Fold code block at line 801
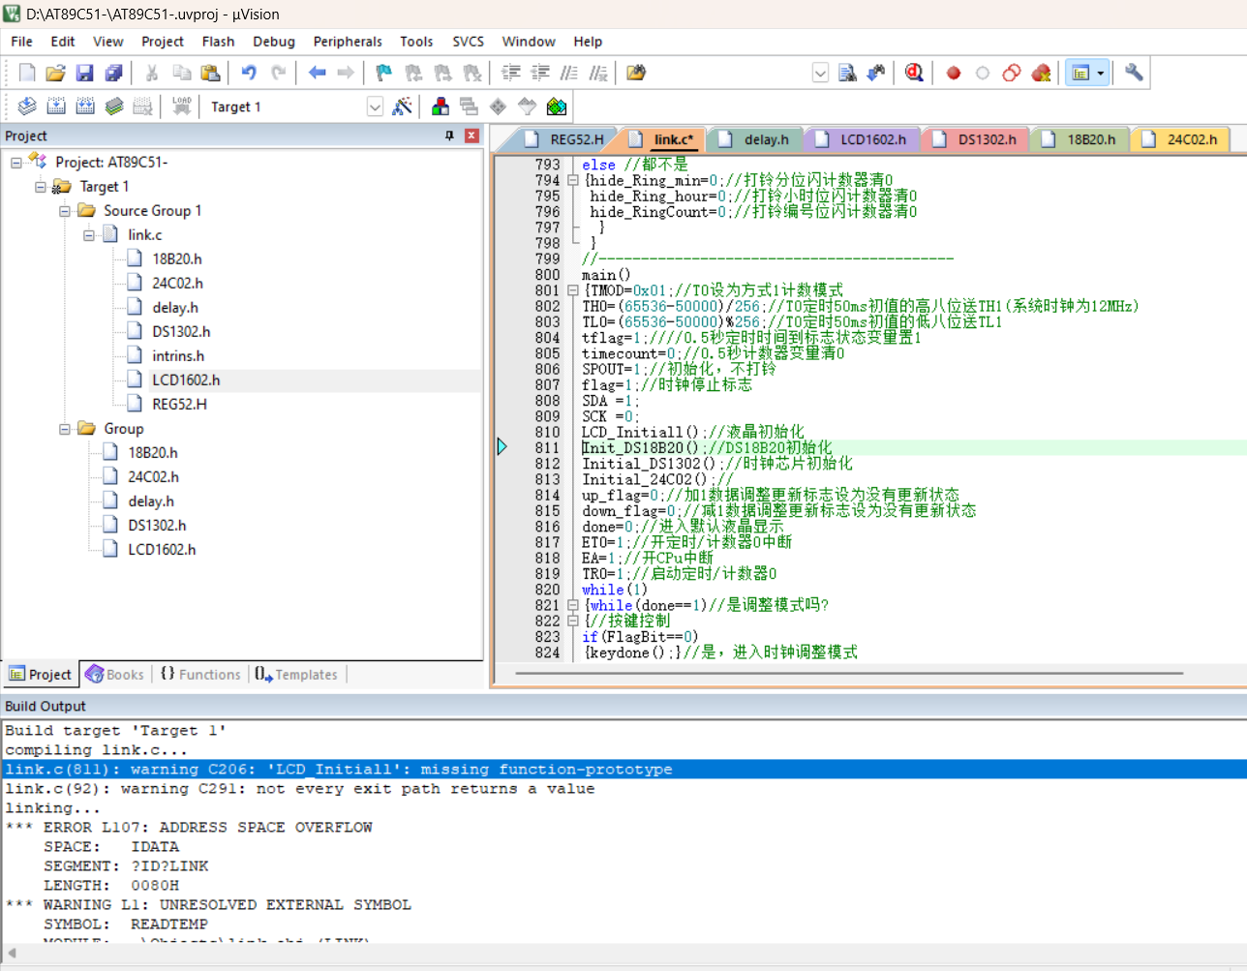The height and width of the screenshot is (971, 1247). tap(572, 290)
